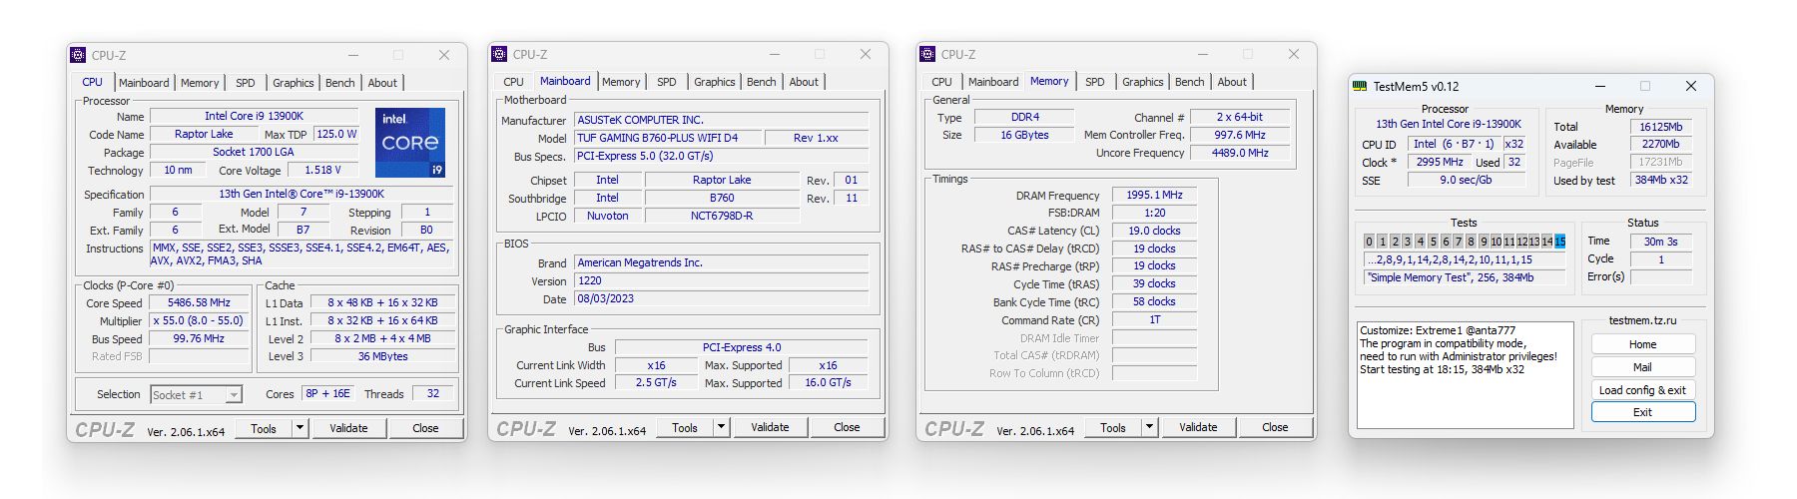Image resolution: width=1797 pixels, height=499 pixels.
Task: Click Exit button in TestMem5
Action: click(x=1643, y=412)
